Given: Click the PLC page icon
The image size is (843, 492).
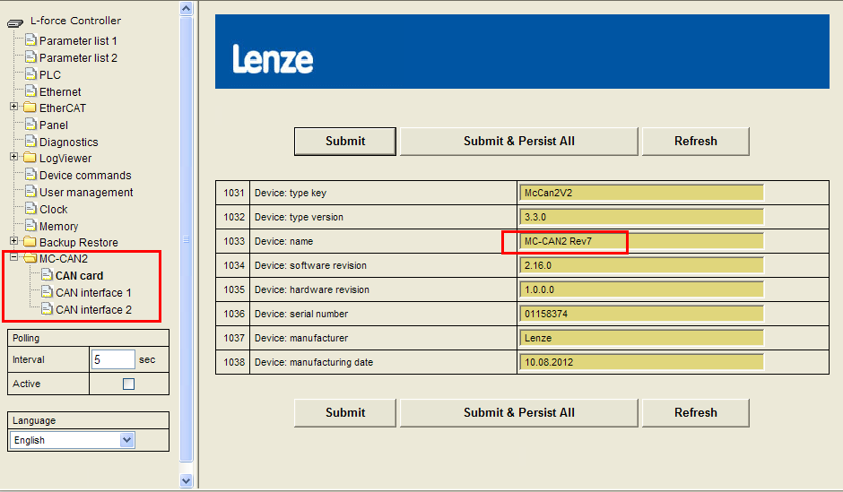Looking at the screenshot, I should click(30, 74).
